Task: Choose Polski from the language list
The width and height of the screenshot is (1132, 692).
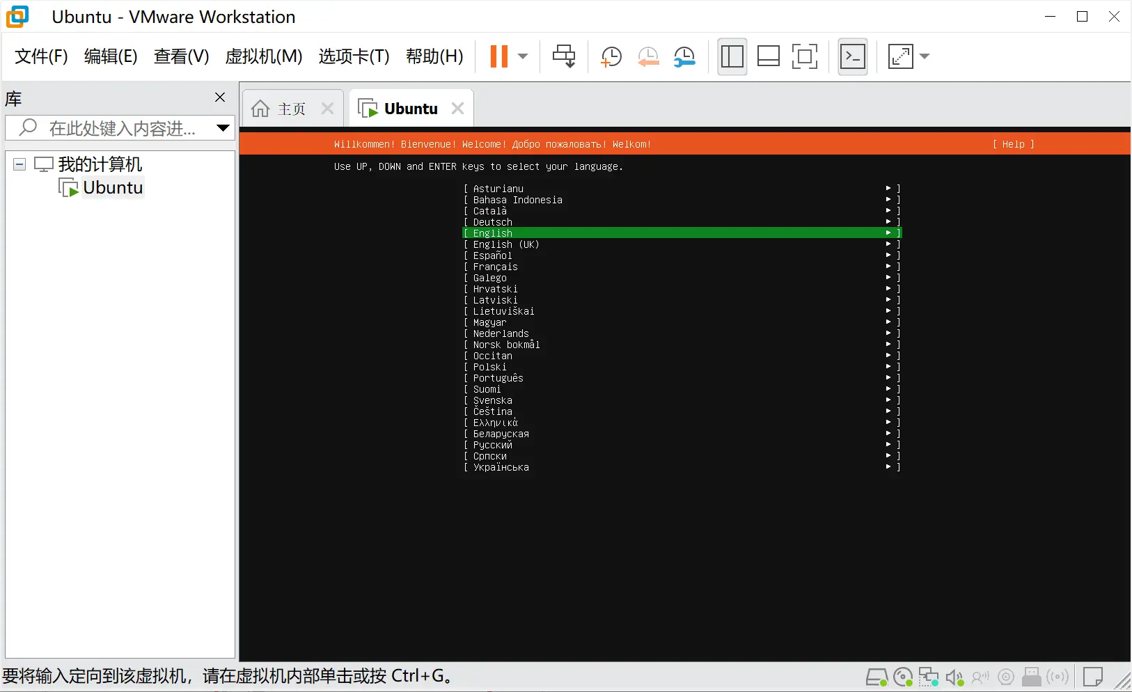Action: (682, 367)
